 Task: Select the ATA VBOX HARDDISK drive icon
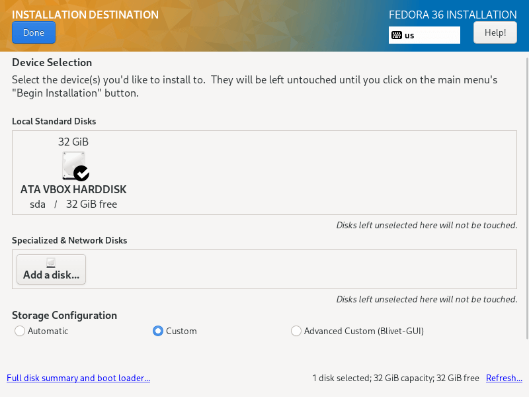pos(73,165)
